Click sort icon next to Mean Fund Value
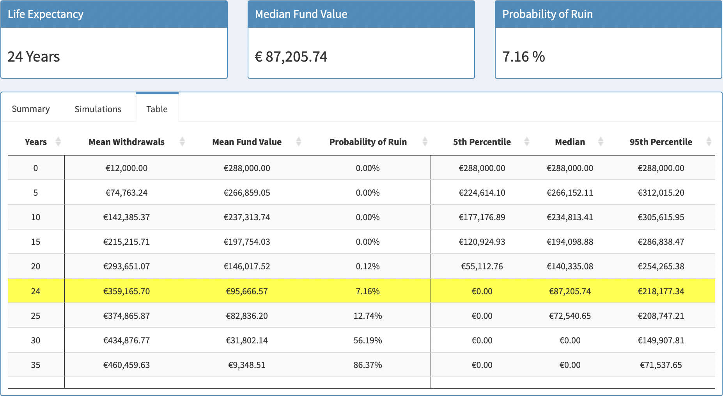This screenshot has height=396, width=723. tap(299, 141)
